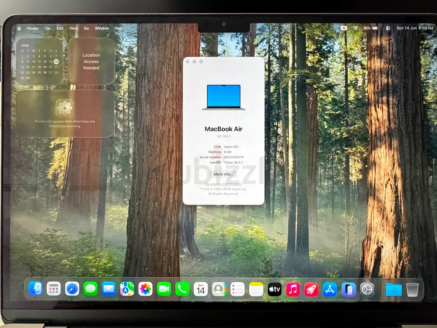Open Notes from the Dock

point(256,289)
